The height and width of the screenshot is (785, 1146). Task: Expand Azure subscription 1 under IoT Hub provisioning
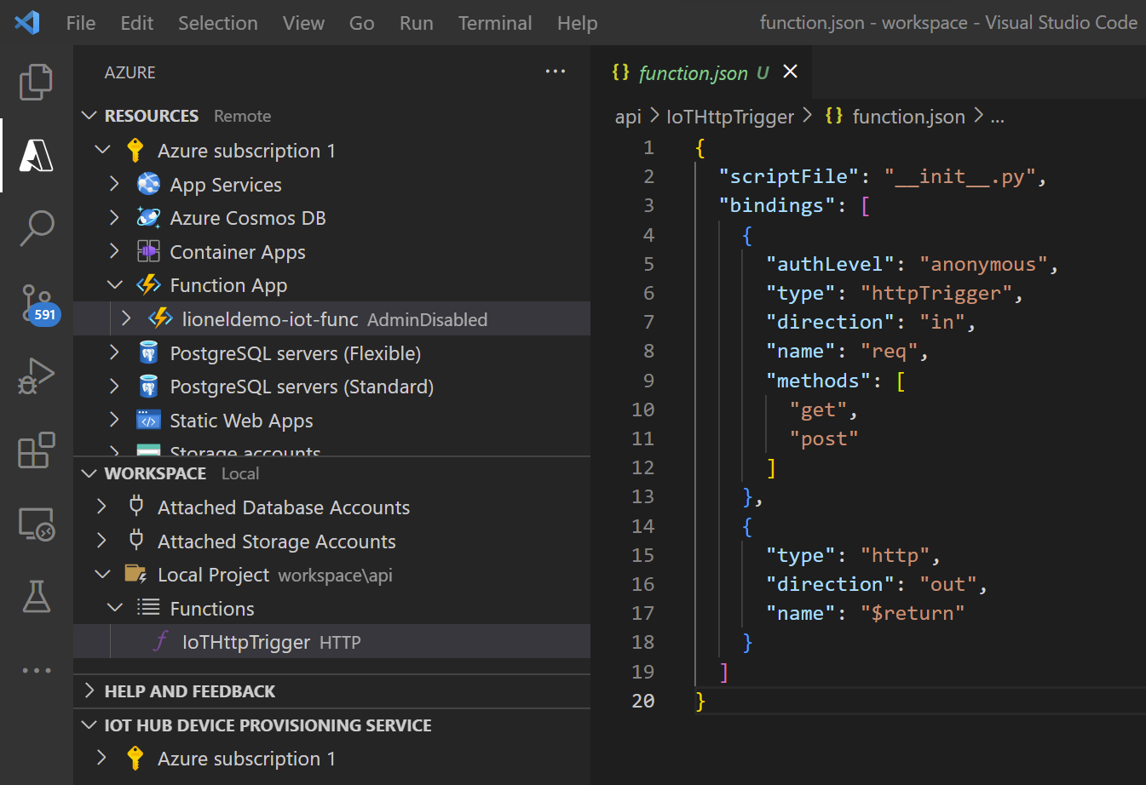click(101, 758)
